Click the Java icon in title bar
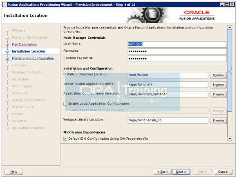 (x=5, y=4)
